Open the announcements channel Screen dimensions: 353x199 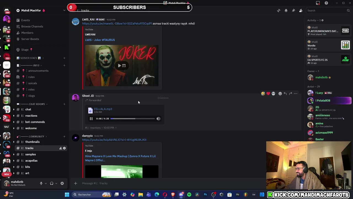pos(38,71)
